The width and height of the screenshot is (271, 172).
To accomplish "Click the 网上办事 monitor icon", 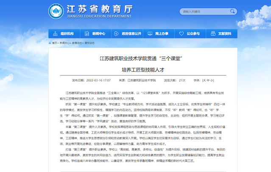I will 150,33.
